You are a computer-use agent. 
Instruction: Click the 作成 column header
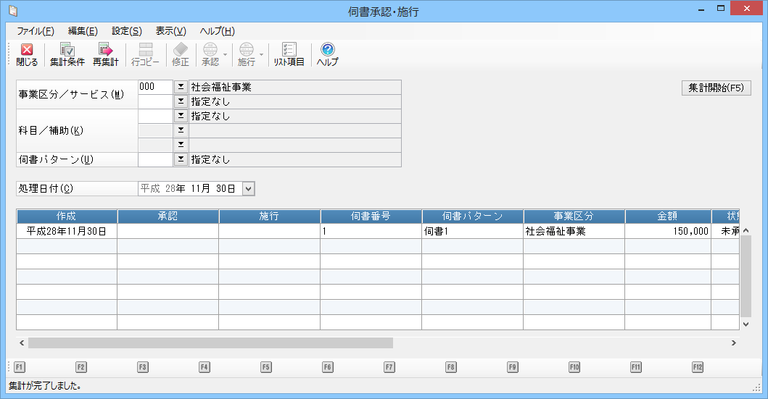[x=66, y=217]
